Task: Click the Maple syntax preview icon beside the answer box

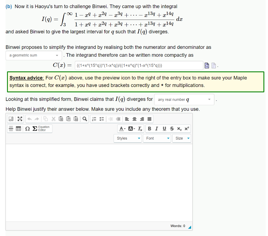Action: 207,65
